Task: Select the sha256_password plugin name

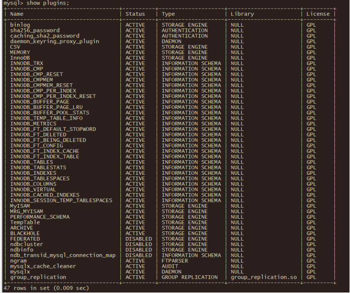Action: tap(35, 30)
